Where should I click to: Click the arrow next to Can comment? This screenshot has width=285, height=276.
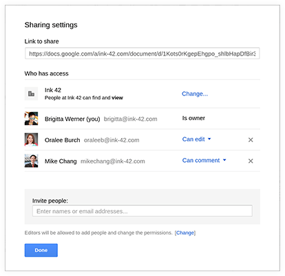[x=224, y=160]
